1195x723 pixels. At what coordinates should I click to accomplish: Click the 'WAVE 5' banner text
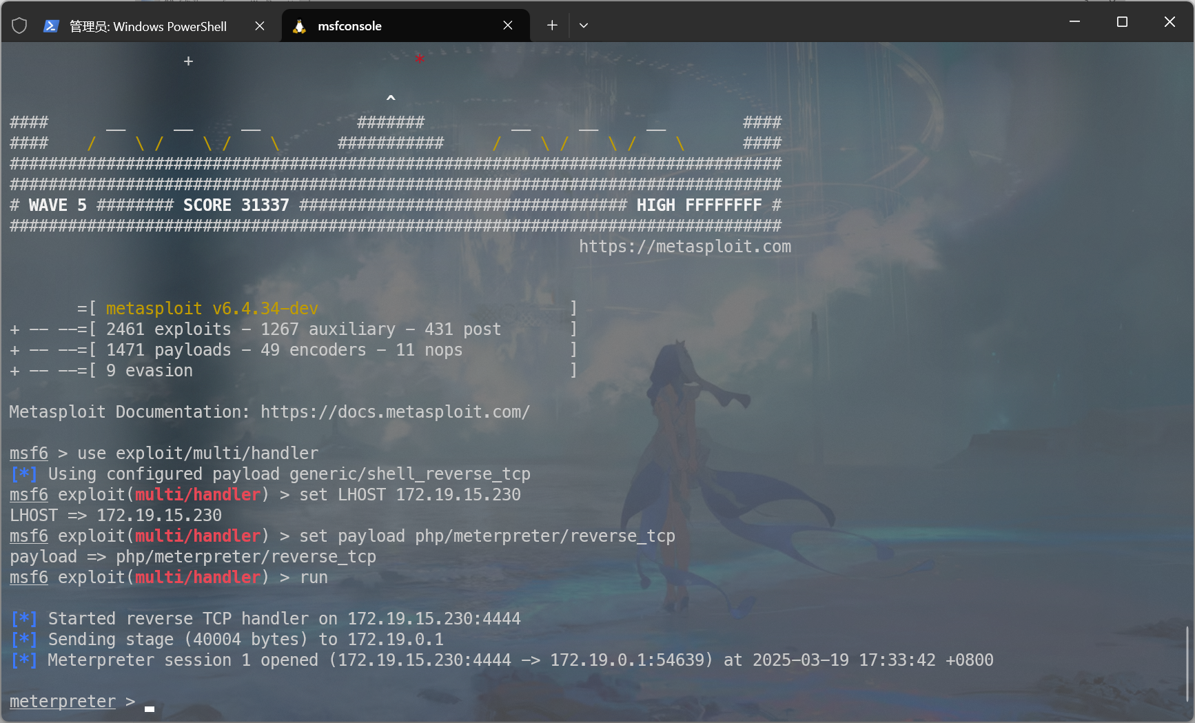click(x=58, y=205)
